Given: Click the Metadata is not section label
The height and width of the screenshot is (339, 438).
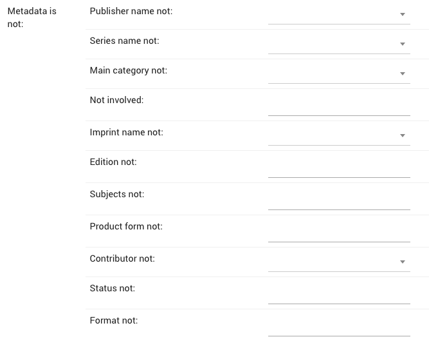Looking at the screenshot, I should [32, 17].
